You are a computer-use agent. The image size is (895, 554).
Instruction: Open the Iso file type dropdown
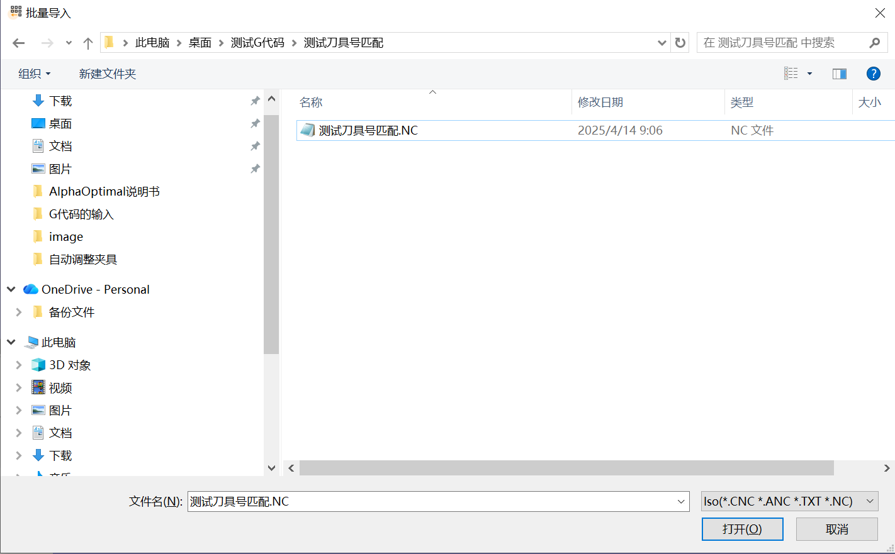[x=870, y=501]
